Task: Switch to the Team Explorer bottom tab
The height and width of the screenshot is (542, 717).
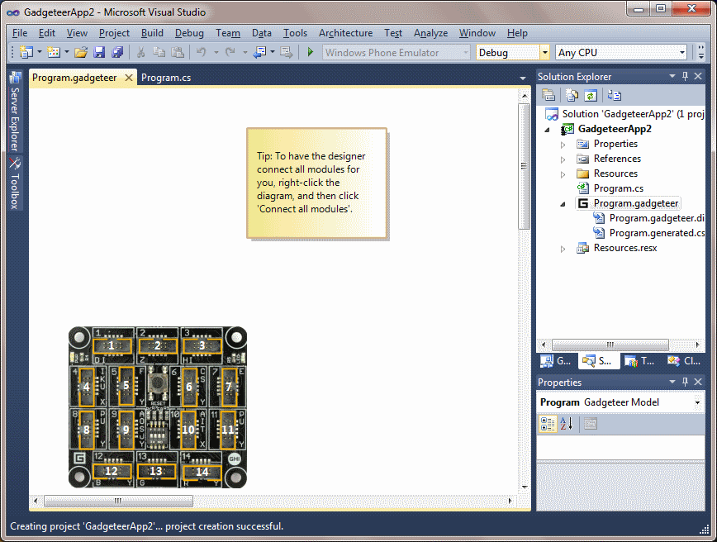Action: [639, 361]
